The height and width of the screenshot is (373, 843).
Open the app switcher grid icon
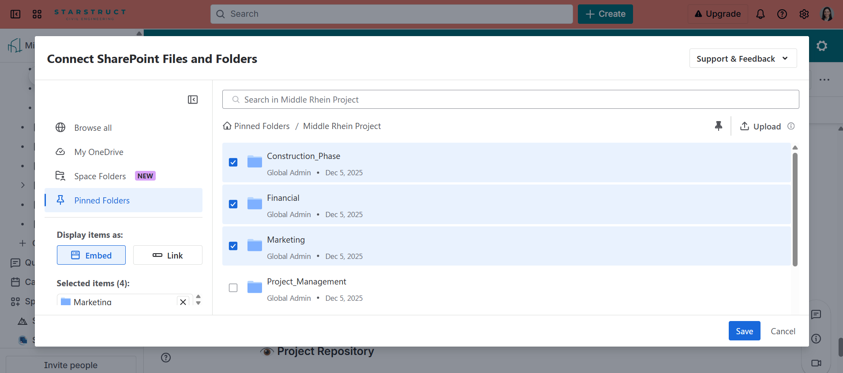[37, 14]
